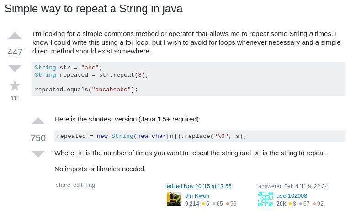Click the share link under the answer
The image size is (351, 211).
click(x=63, y=185)
